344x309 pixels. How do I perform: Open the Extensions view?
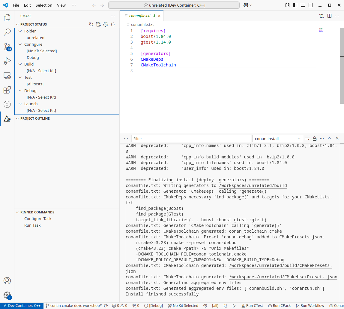point(7,90)
